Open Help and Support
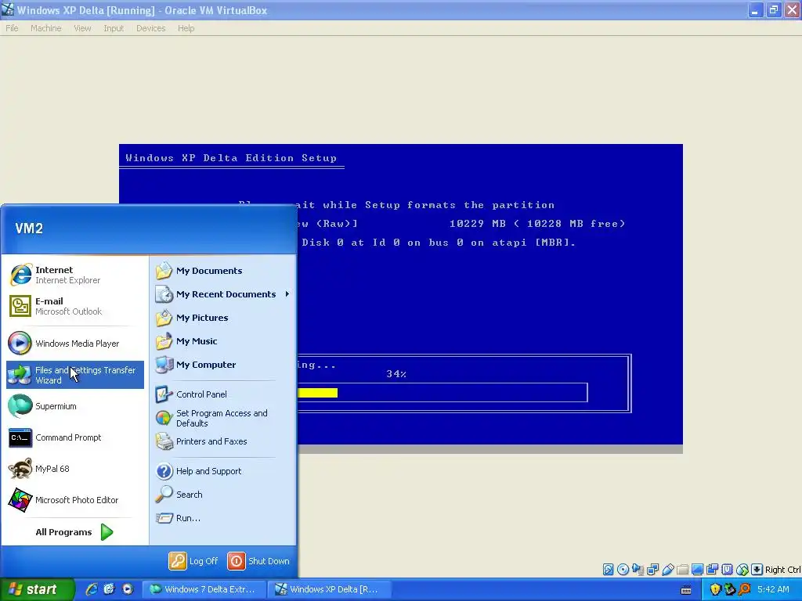802x601 pixels. [222, 471]
